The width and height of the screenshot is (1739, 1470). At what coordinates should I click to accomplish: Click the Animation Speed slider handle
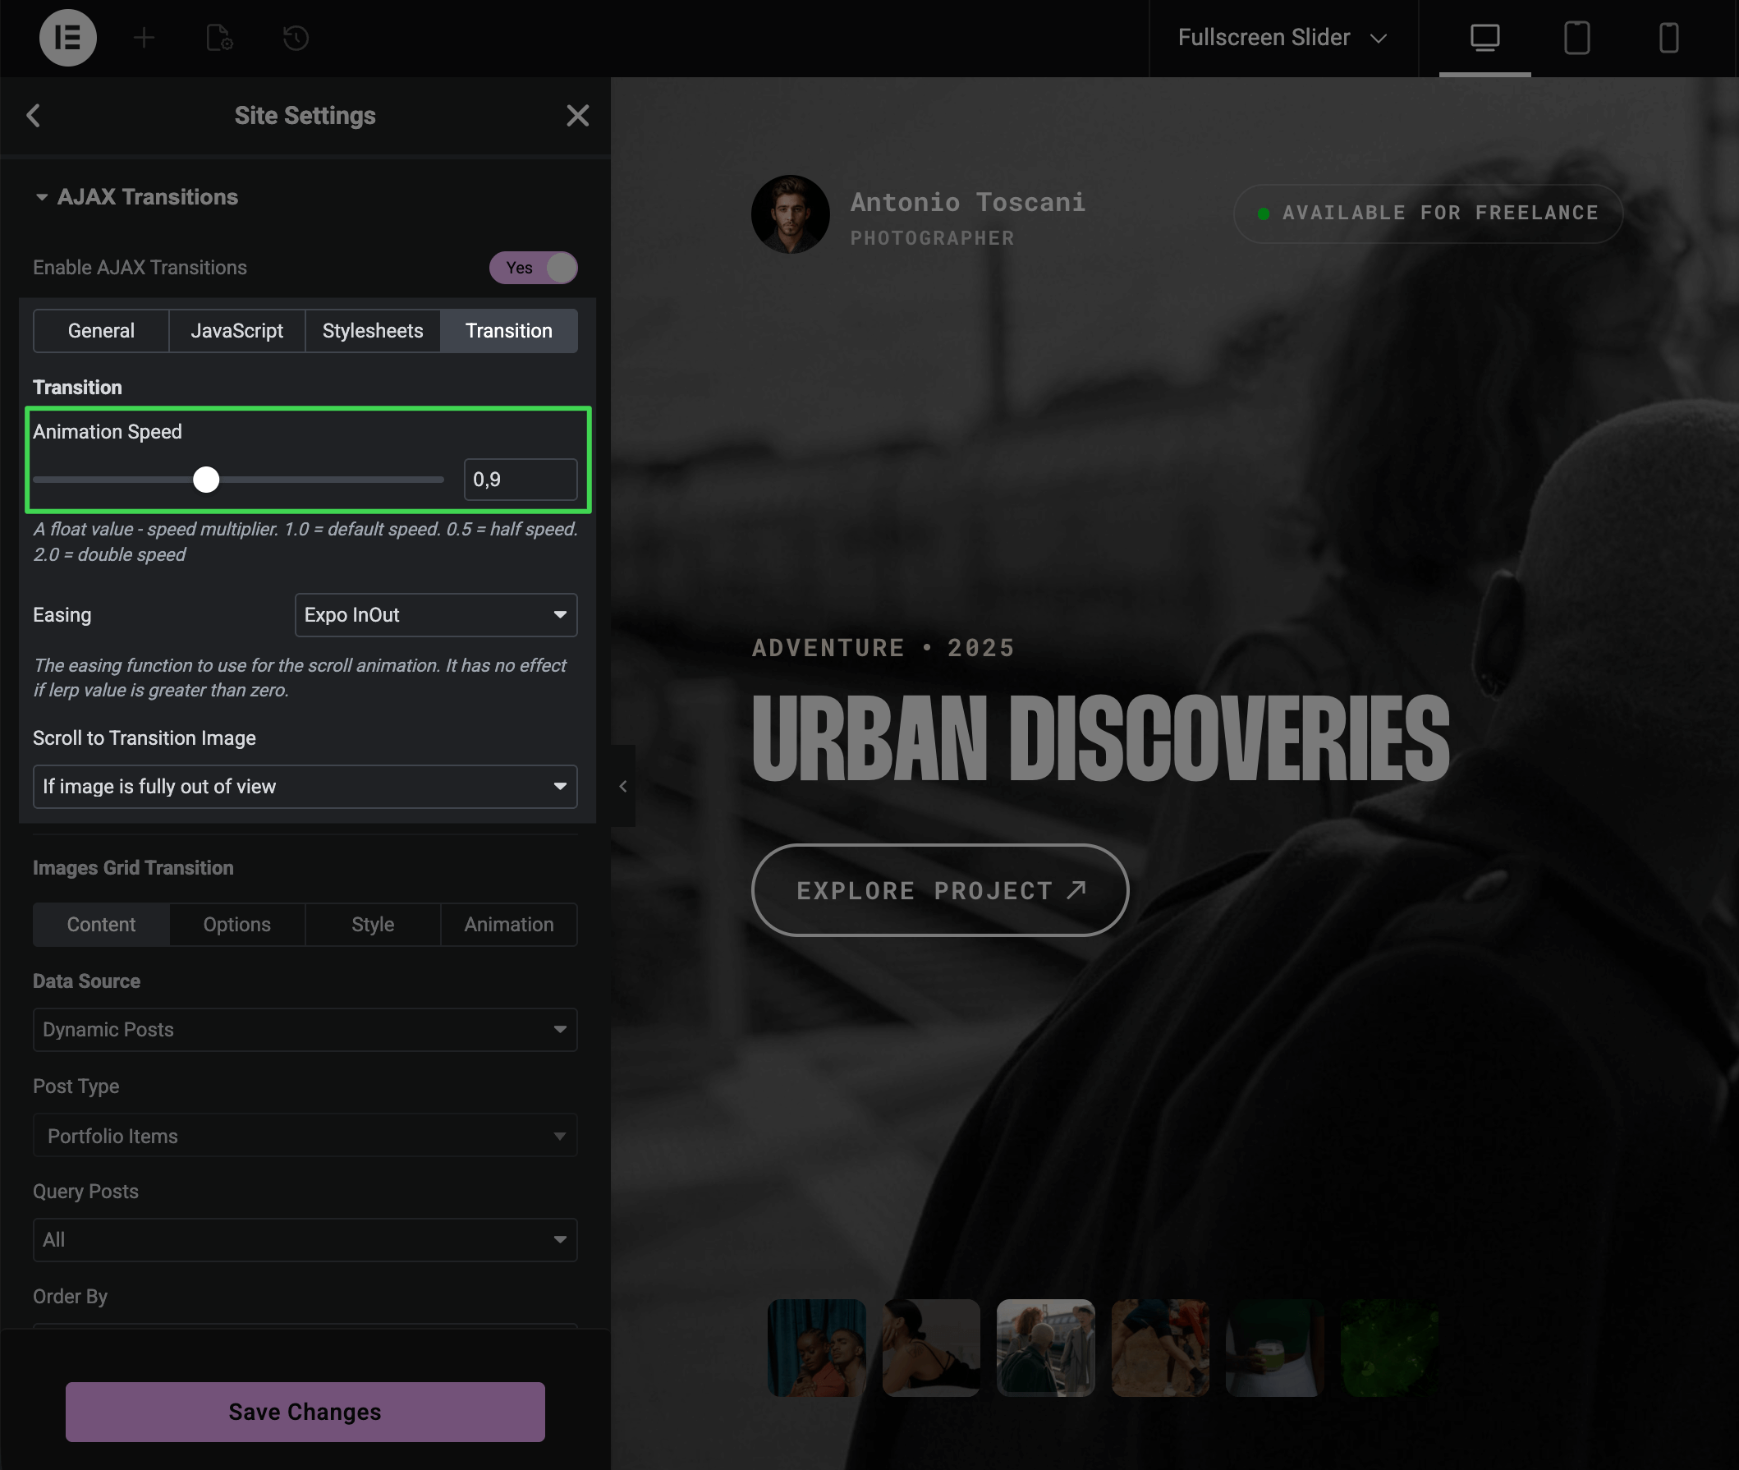[x=206, y=479]
